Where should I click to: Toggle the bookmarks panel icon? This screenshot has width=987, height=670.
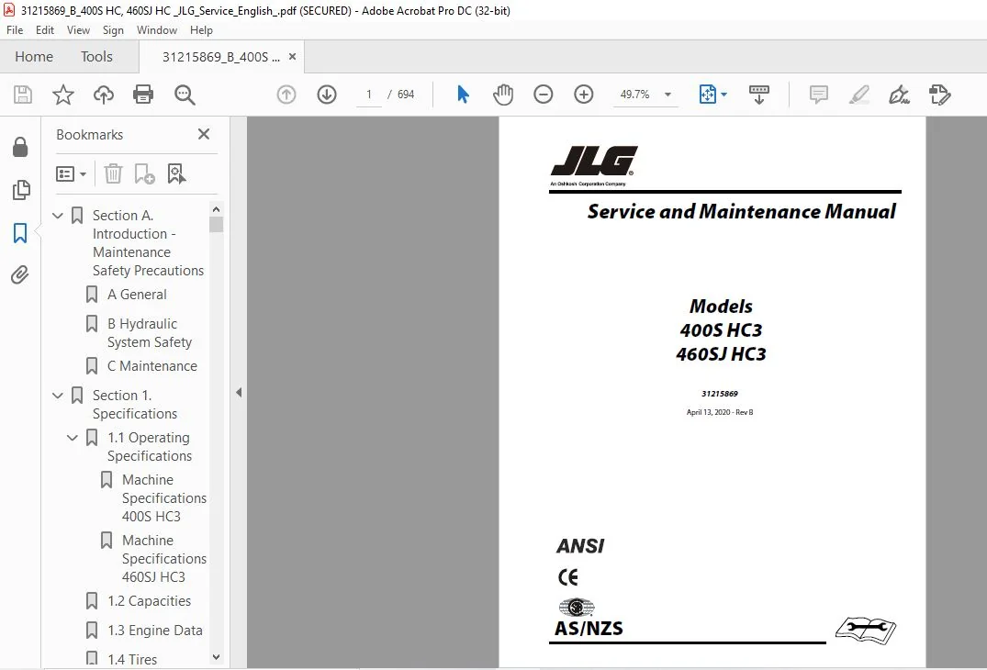20,233
